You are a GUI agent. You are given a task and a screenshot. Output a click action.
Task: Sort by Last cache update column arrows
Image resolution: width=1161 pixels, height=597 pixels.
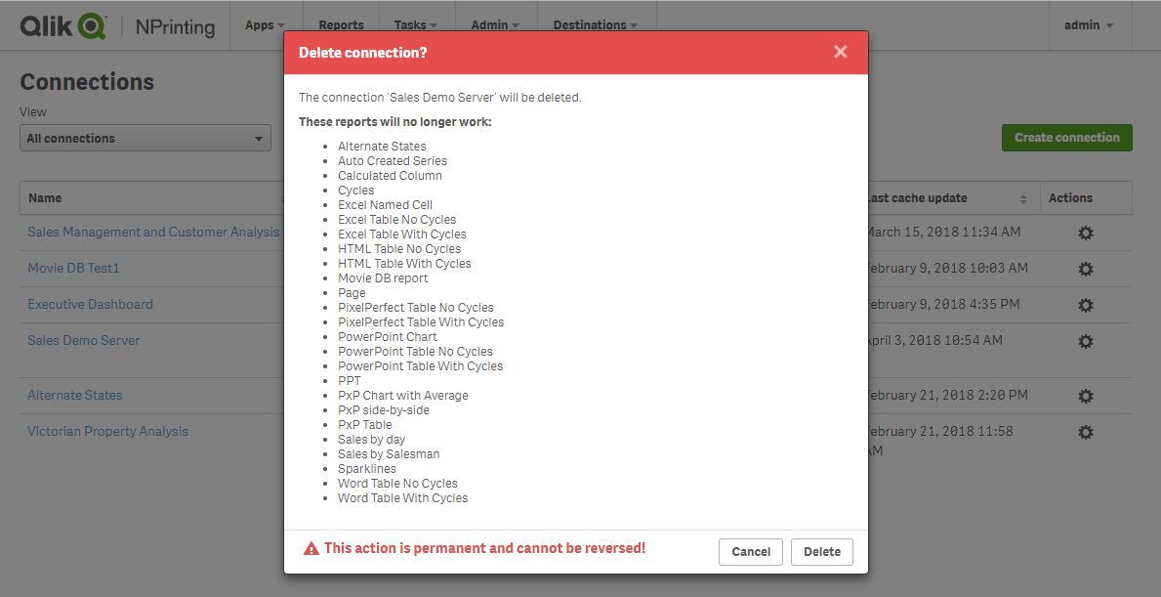click(1023, 198)
